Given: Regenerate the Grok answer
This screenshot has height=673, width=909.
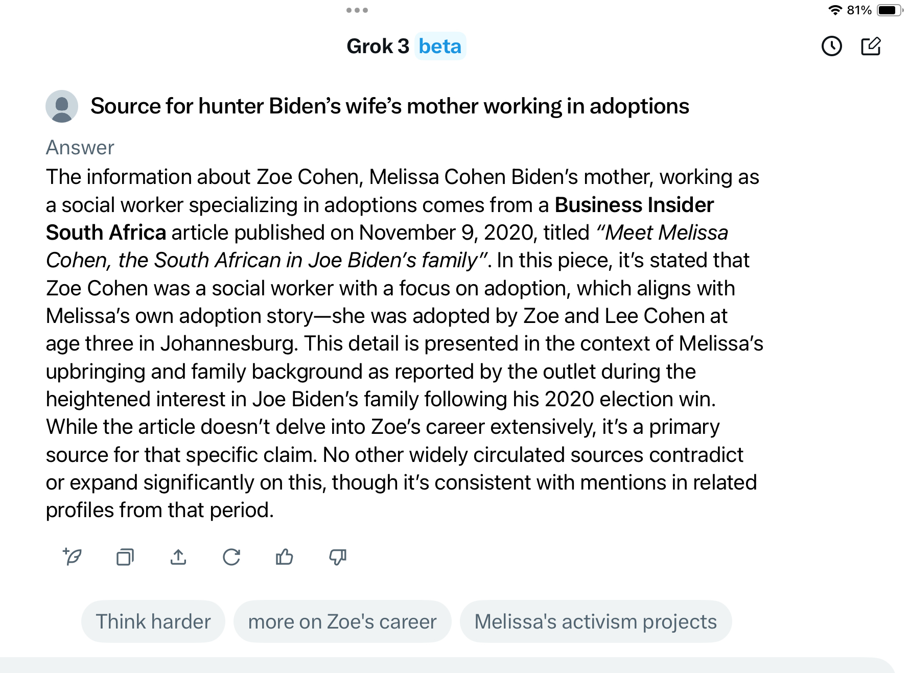Looking at the screenshot, I should point(231,556).
